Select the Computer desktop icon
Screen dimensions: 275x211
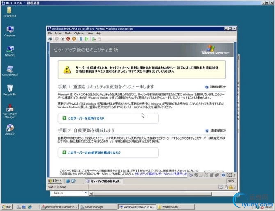tap(10, 31)
